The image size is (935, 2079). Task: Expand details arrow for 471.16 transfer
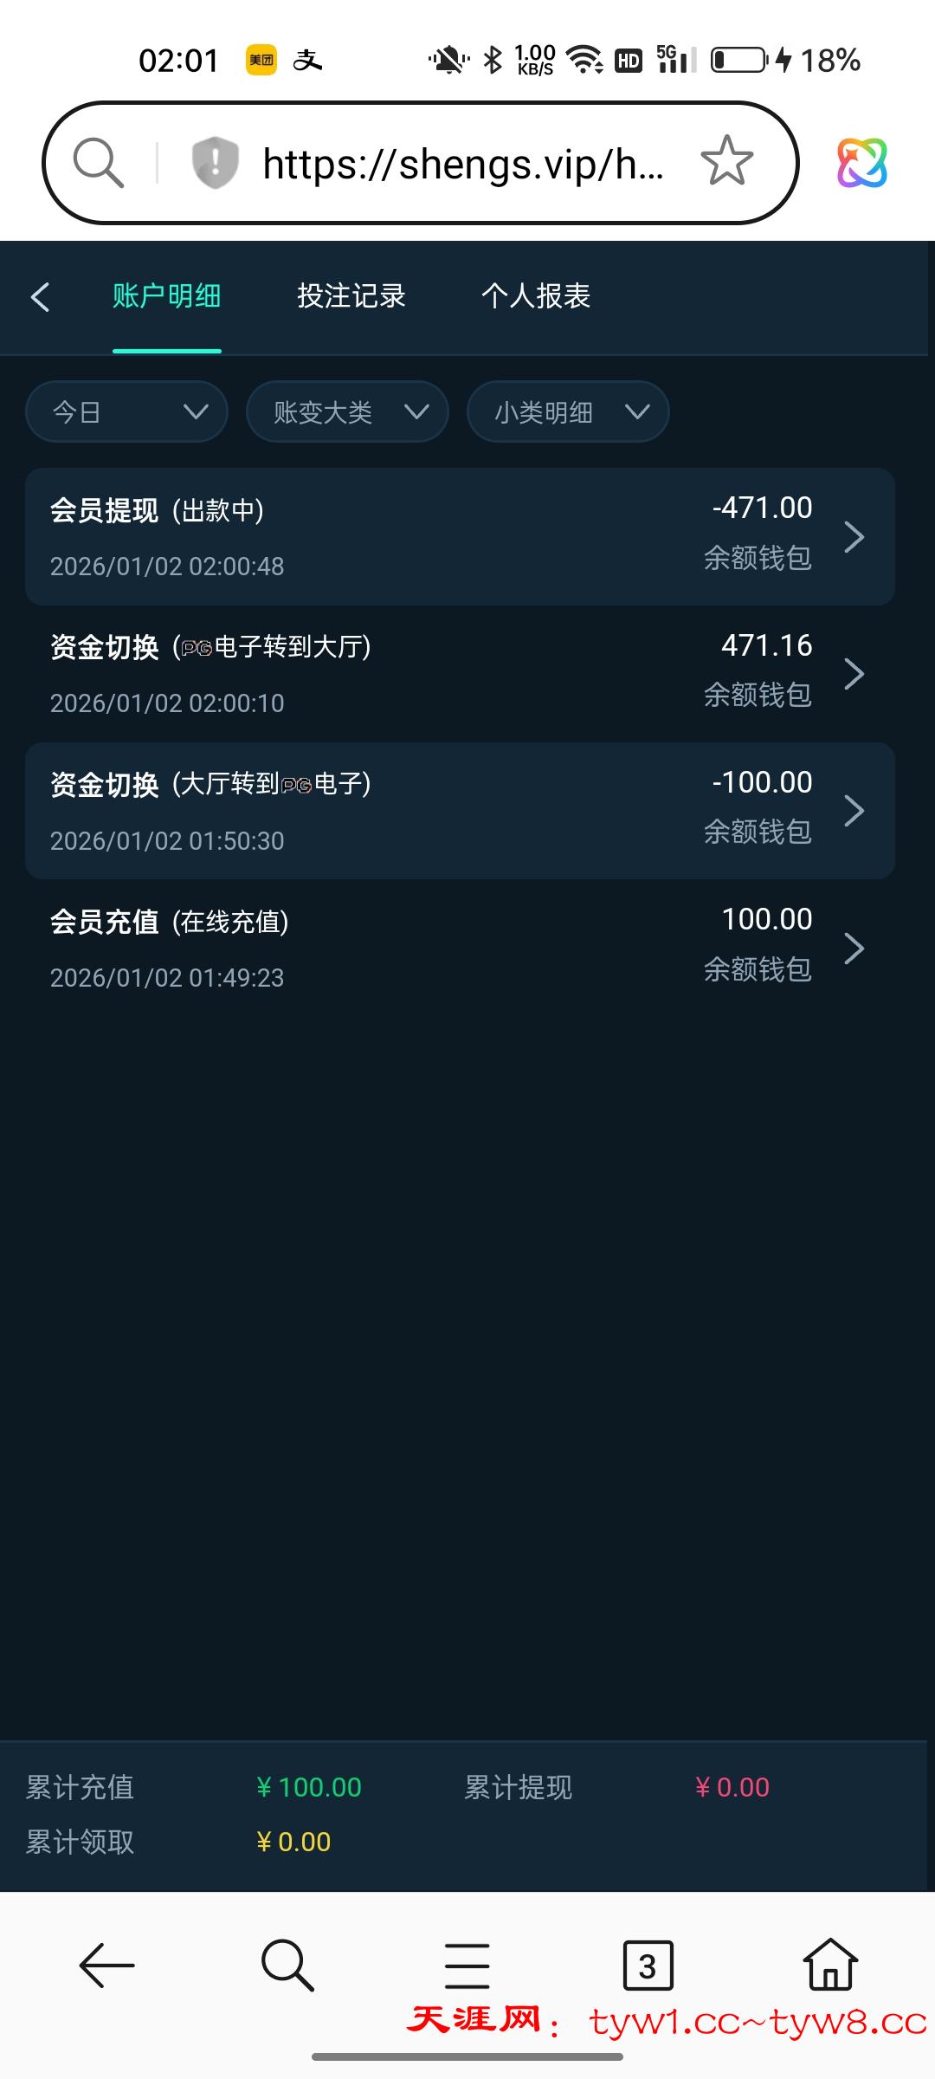coord(854,674)
